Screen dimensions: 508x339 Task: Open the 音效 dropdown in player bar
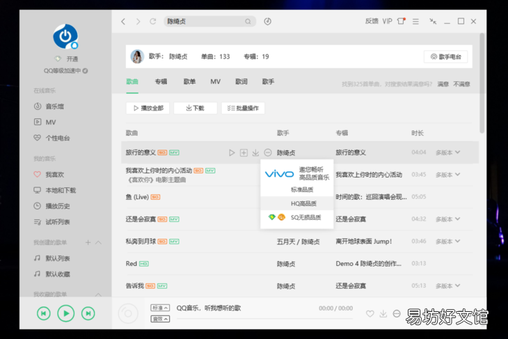(x=160, y=319)
